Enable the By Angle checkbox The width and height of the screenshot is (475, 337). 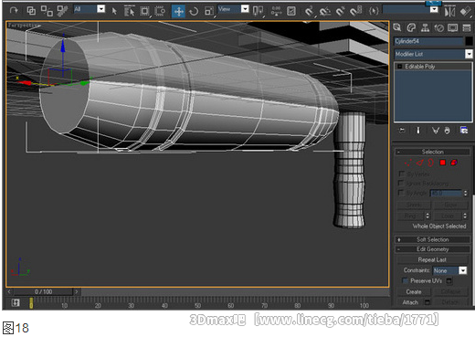(401, 193)
